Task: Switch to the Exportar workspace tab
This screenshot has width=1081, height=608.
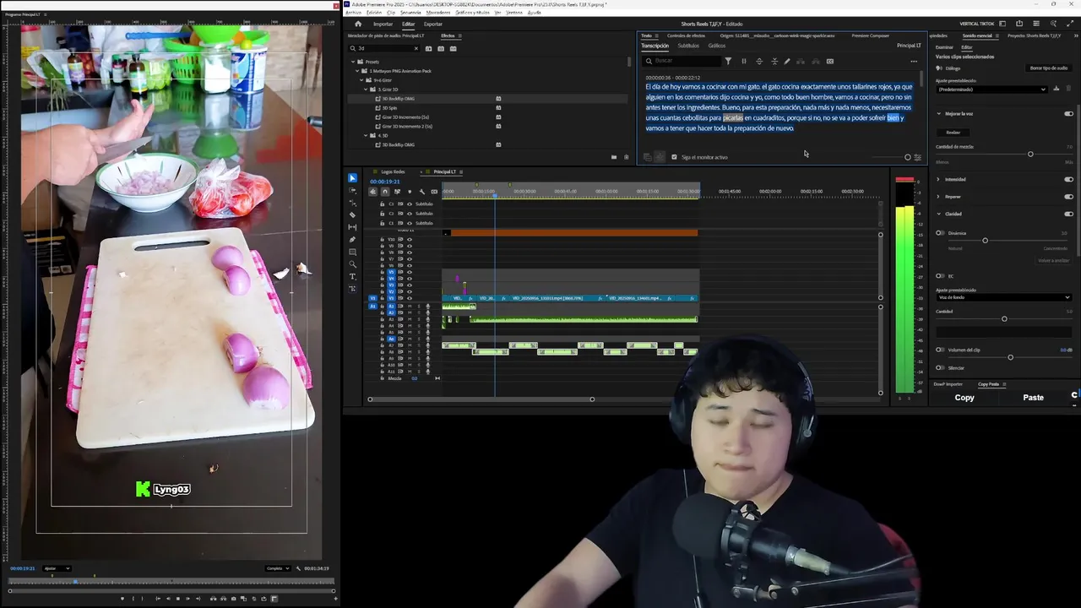Action: (x=433, y=24)
